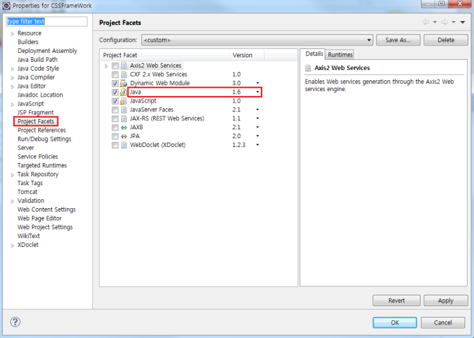Viewport: 474px width, 338px height.
Task: Click the forward navigation arrow icon
Action: [x=444, y=22]
